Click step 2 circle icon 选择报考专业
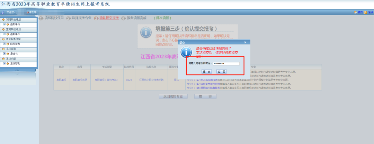 [x=69, y=18]
